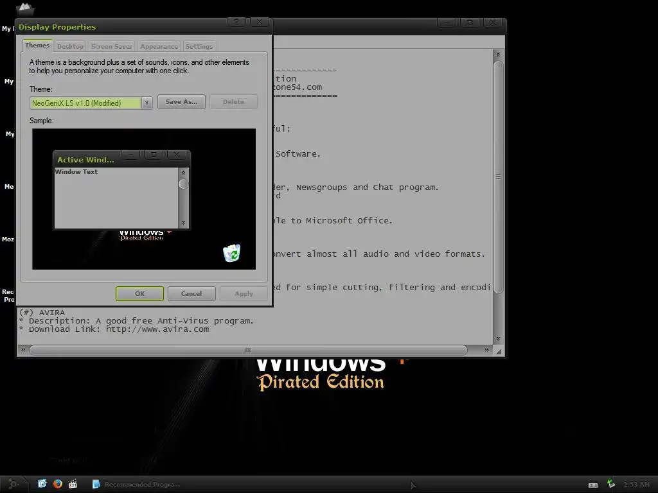This screenshot has height=493, width=658.
Task: Click Notepad vertical scrollbar up arrow
Action: click(498, 55)
